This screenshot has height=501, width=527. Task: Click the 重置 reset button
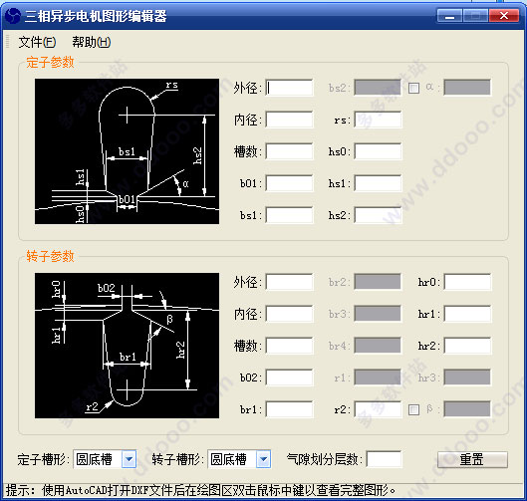click(472, 459)
